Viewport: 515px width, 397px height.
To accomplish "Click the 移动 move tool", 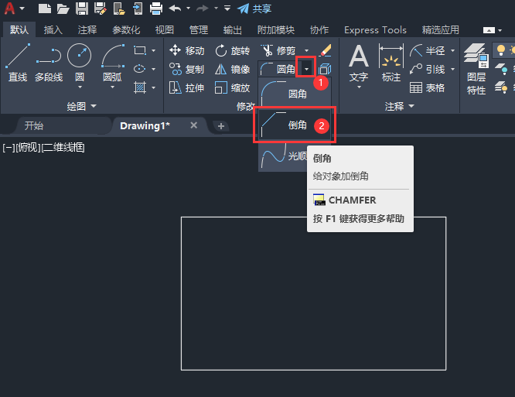I will pos(187,50).
